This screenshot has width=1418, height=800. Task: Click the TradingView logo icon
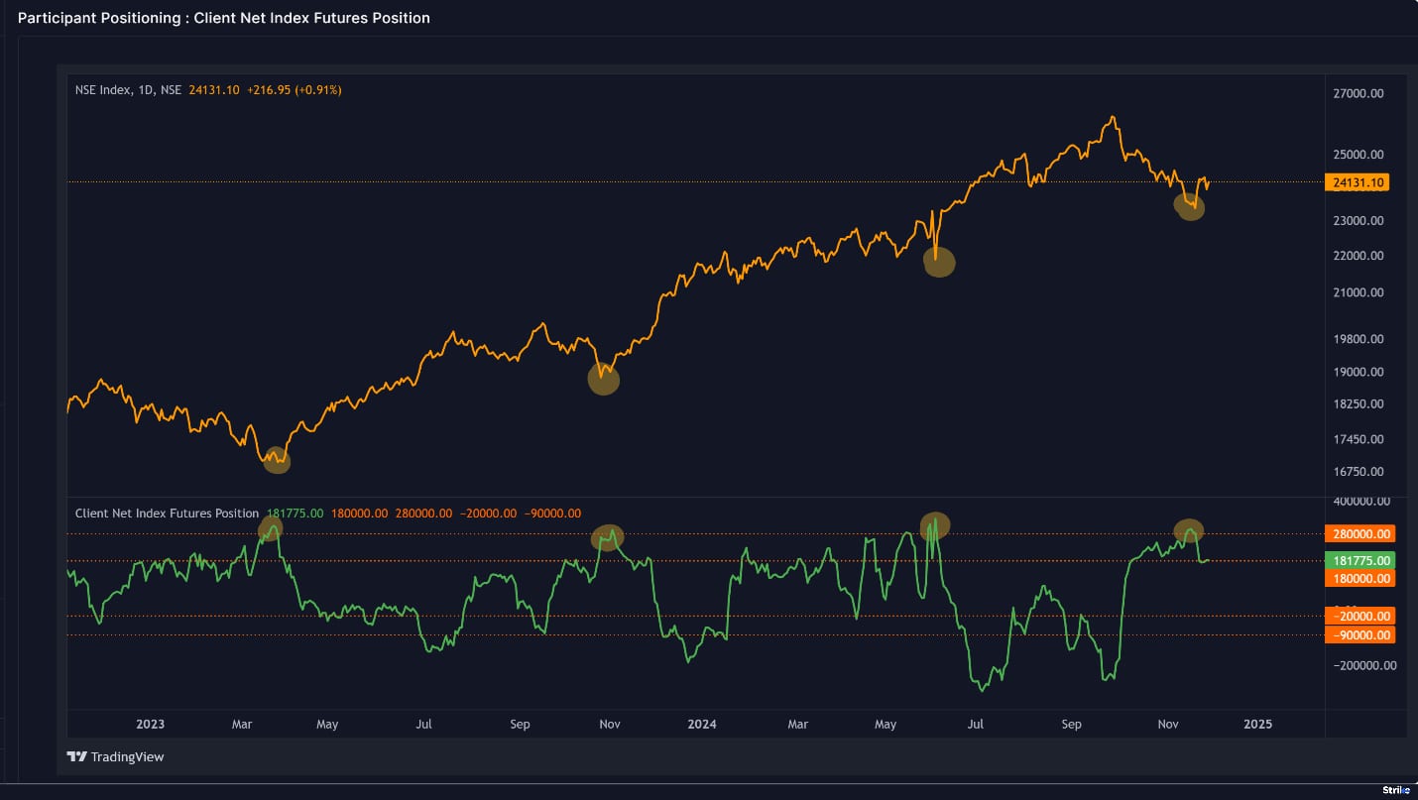point(76,756)
